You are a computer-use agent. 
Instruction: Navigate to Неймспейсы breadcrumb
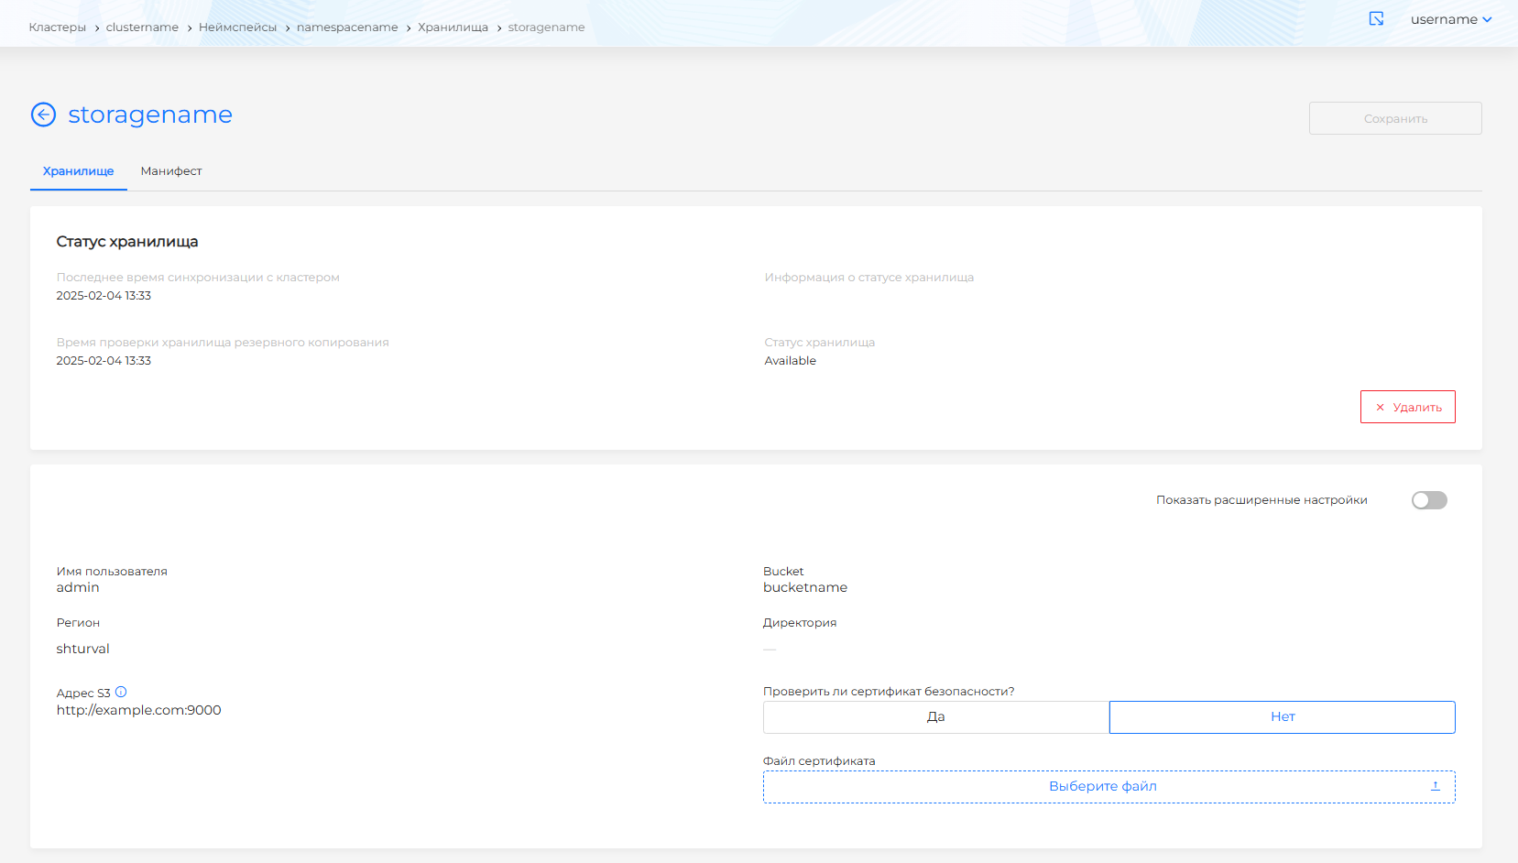click(237, 27)
